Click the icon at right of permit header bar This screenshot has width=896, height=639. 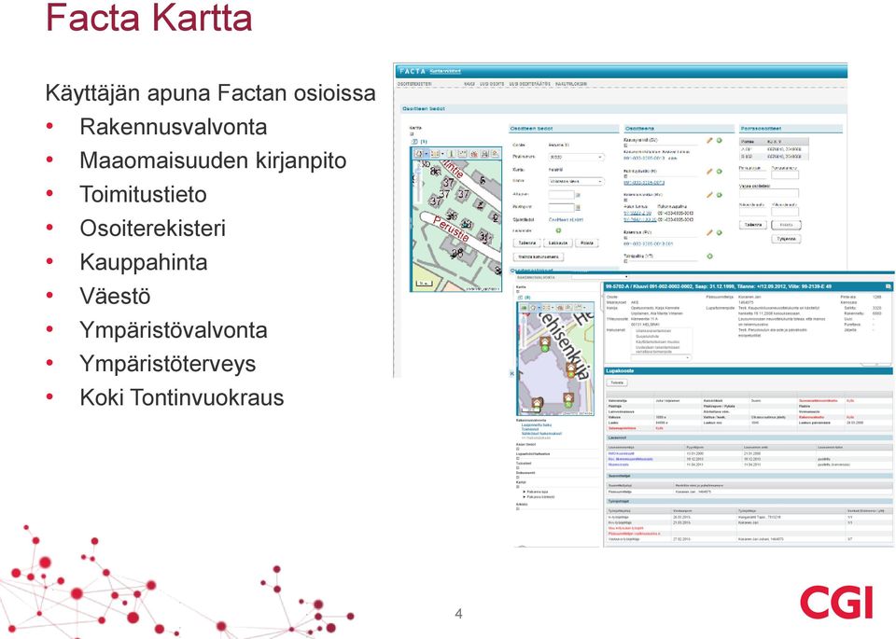(x=889, y=286)
